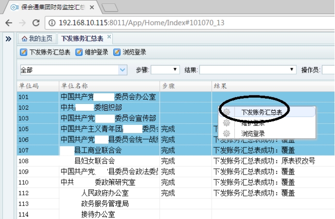Image resolution: width=335 pixels, height=219 pixels.
Task: Select row 114 接待办公室
Action: (176, 214)
